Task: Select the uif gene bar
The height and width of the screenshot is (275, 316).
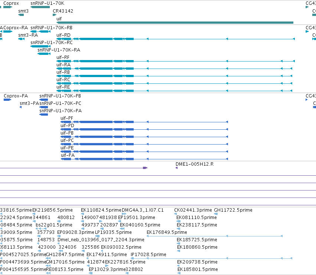Action: 175,23
